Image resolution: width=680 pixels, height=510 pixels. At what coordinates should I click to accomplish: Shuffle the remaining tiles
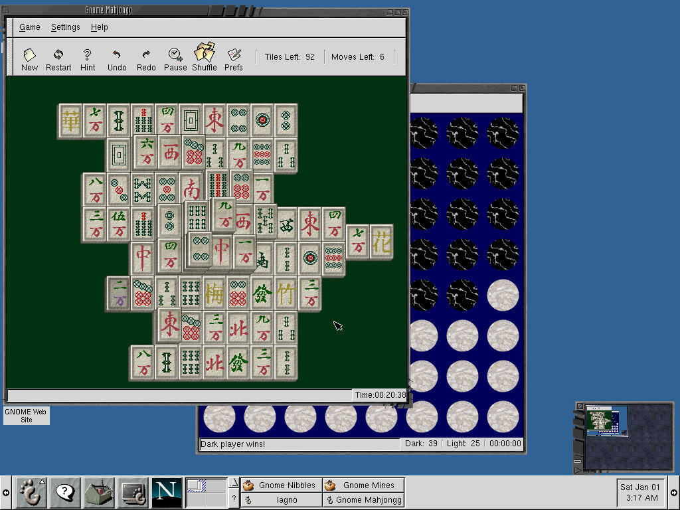point(205,58)
